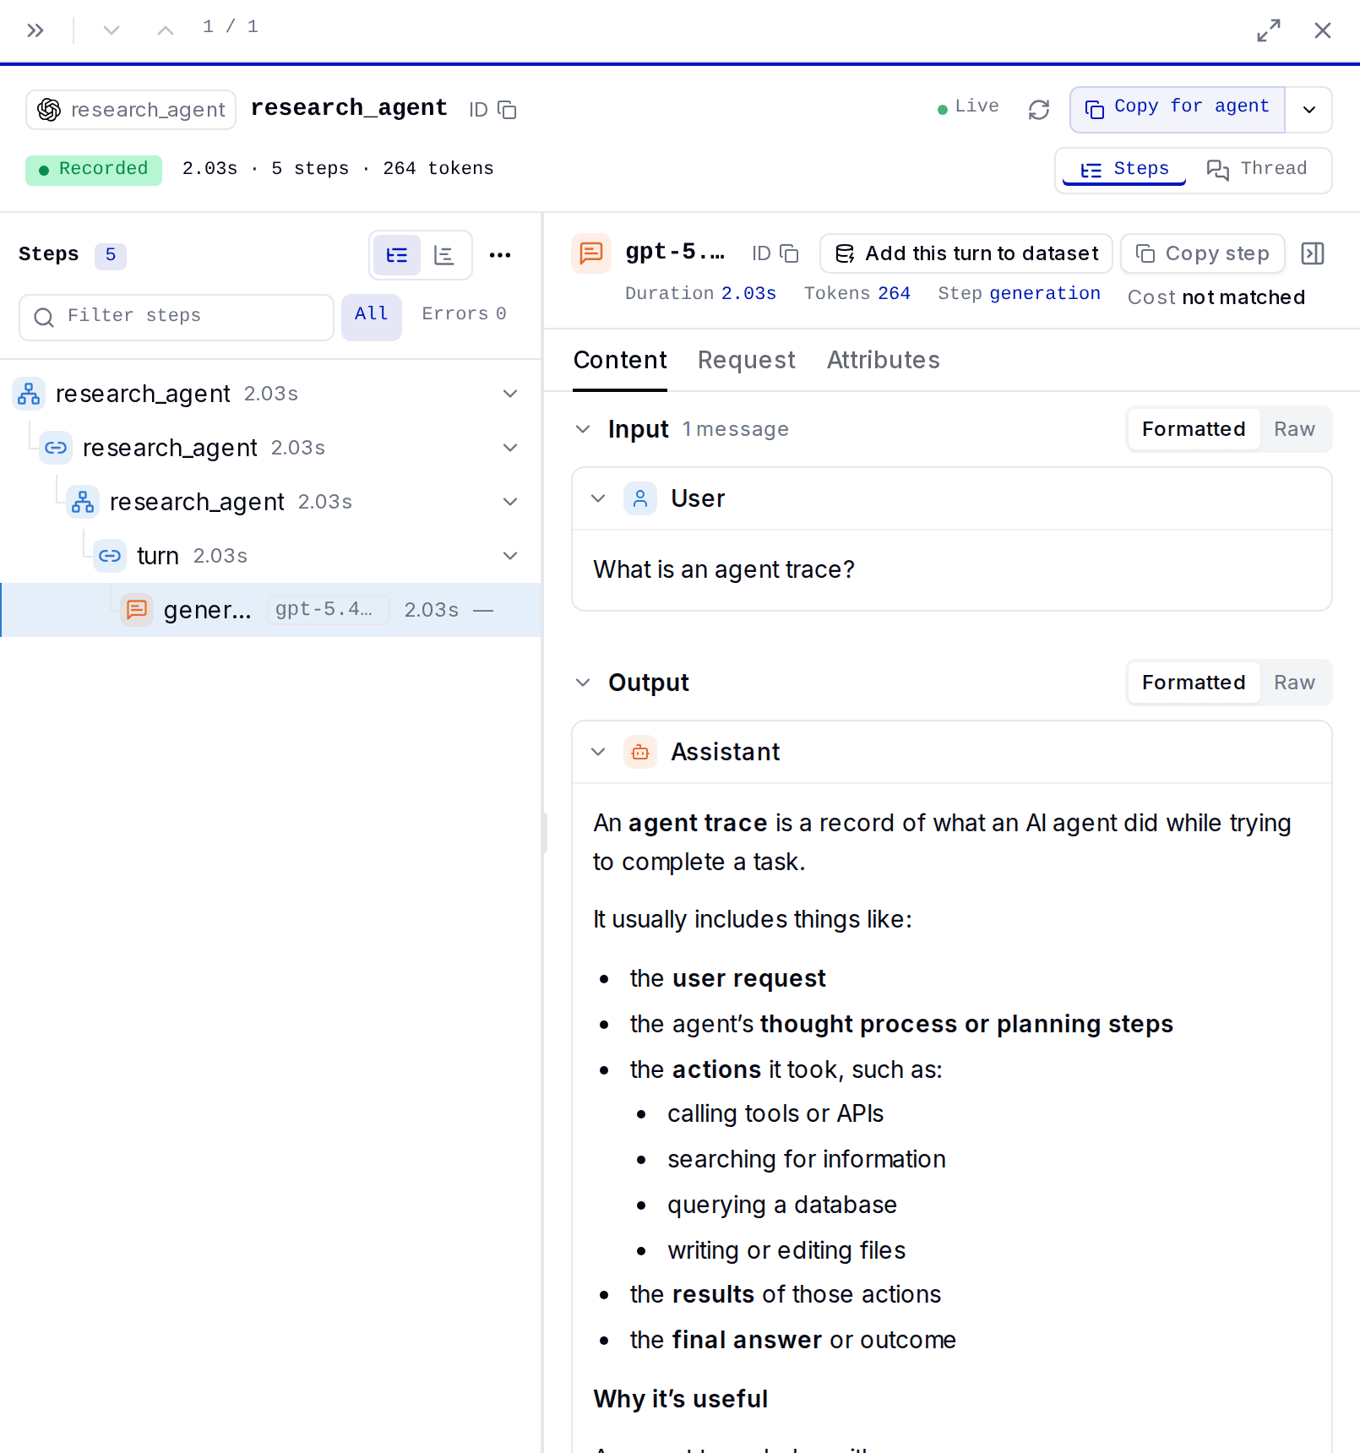Go to previous trace with up arrow

point(166,30)
